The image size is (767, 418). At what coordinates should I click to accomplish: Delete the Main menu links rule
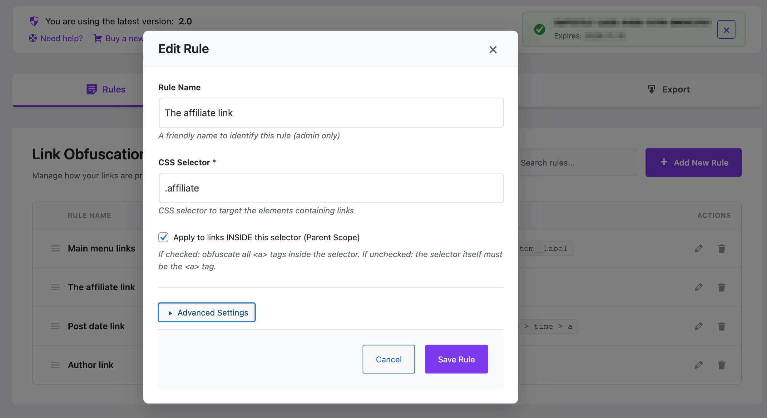click(721, 248)
